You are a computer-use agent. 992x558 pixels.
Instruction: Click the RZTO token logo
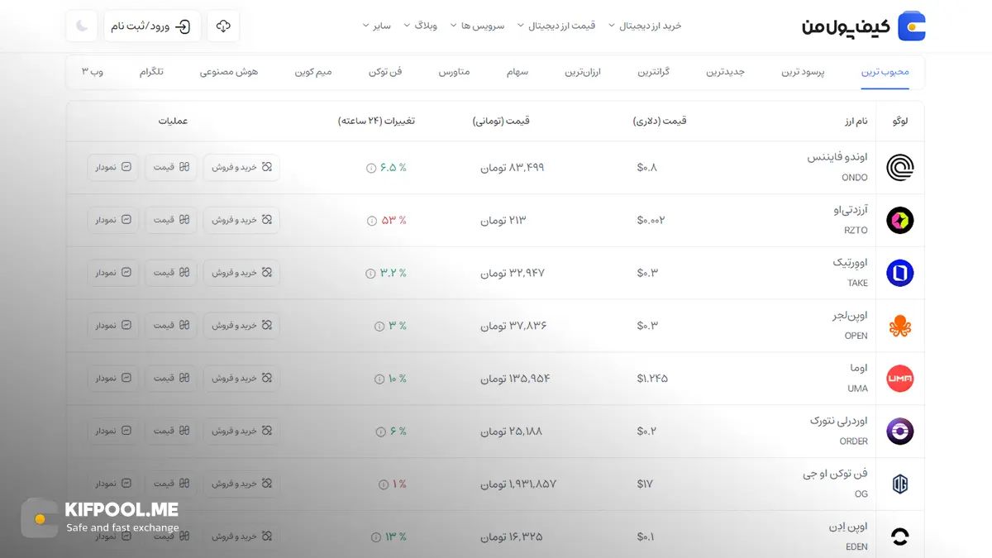tap(899, 220)
